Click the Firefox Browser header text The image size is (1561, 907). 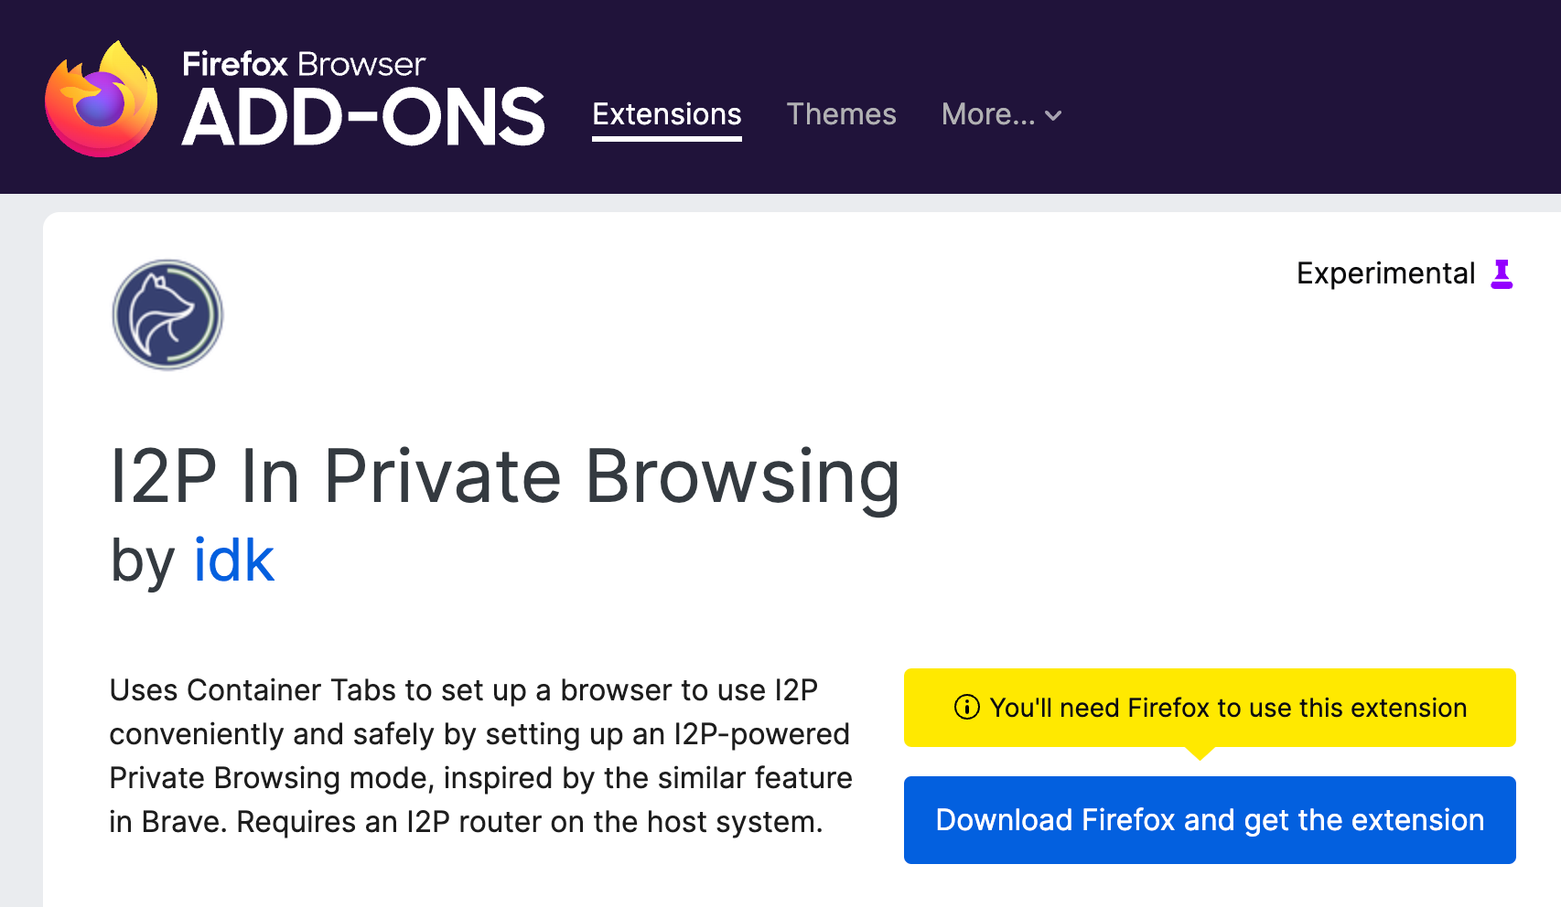(304, 64)
